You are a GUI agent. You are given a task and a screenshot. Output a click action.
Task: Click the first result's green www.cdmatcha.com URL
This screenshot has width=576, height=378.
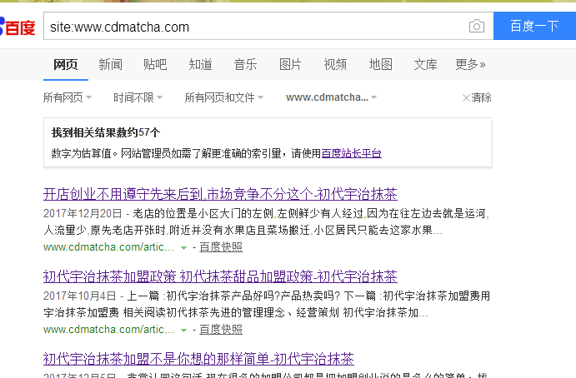click(108, 247)
